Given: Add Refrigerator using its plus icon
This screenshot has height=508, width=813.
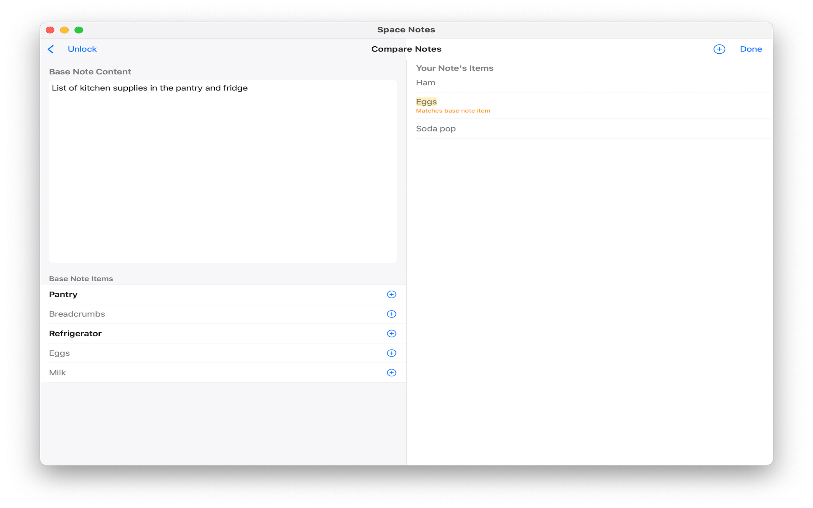Looking at the screenshot, I should click(391, 333).
